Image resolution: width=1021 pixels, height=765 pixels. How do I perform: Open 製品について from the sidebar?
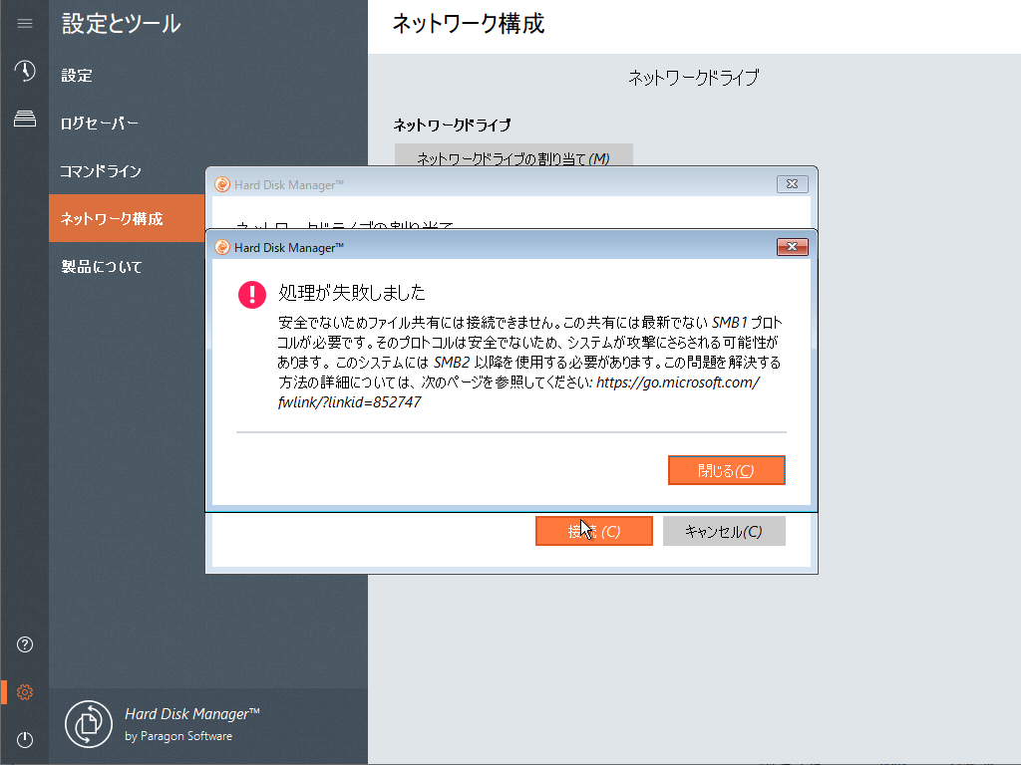tap(98, 266)
